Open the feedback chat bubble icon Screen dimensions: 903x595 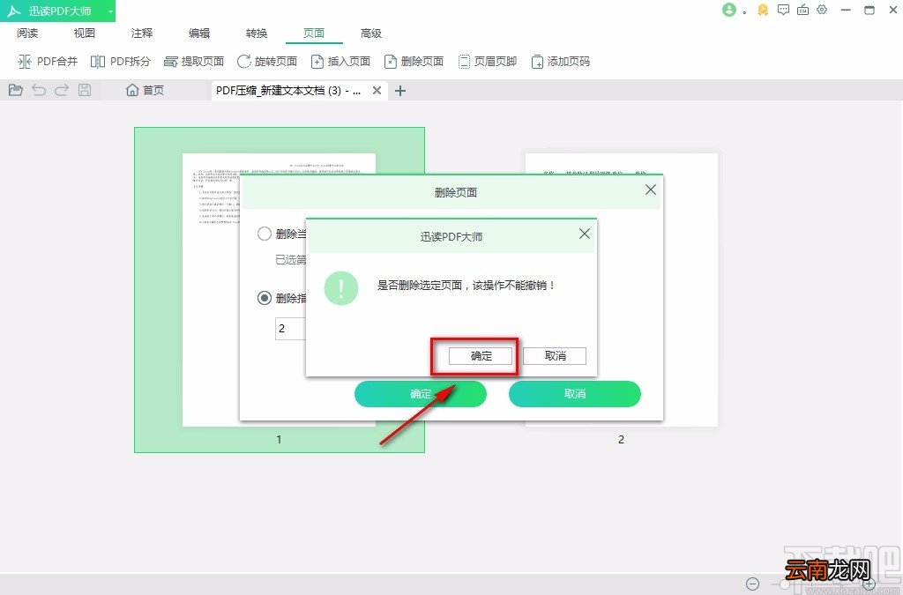tap(783, 10)
